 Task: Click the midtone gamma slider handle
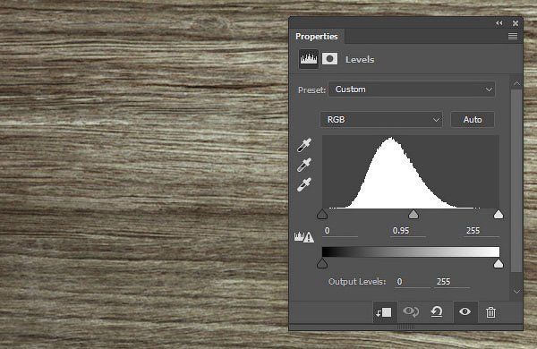(413, 215)
